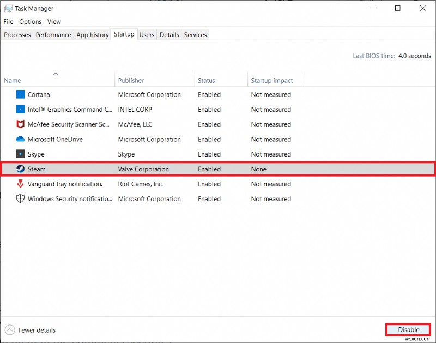Click the Enabled status in Steam row

click(209, 169)
